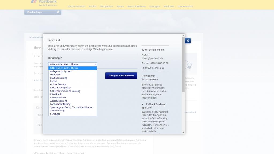Select 'Adressänderung' topic
This screenshot has width=274, height=154.
click(73, 101)
